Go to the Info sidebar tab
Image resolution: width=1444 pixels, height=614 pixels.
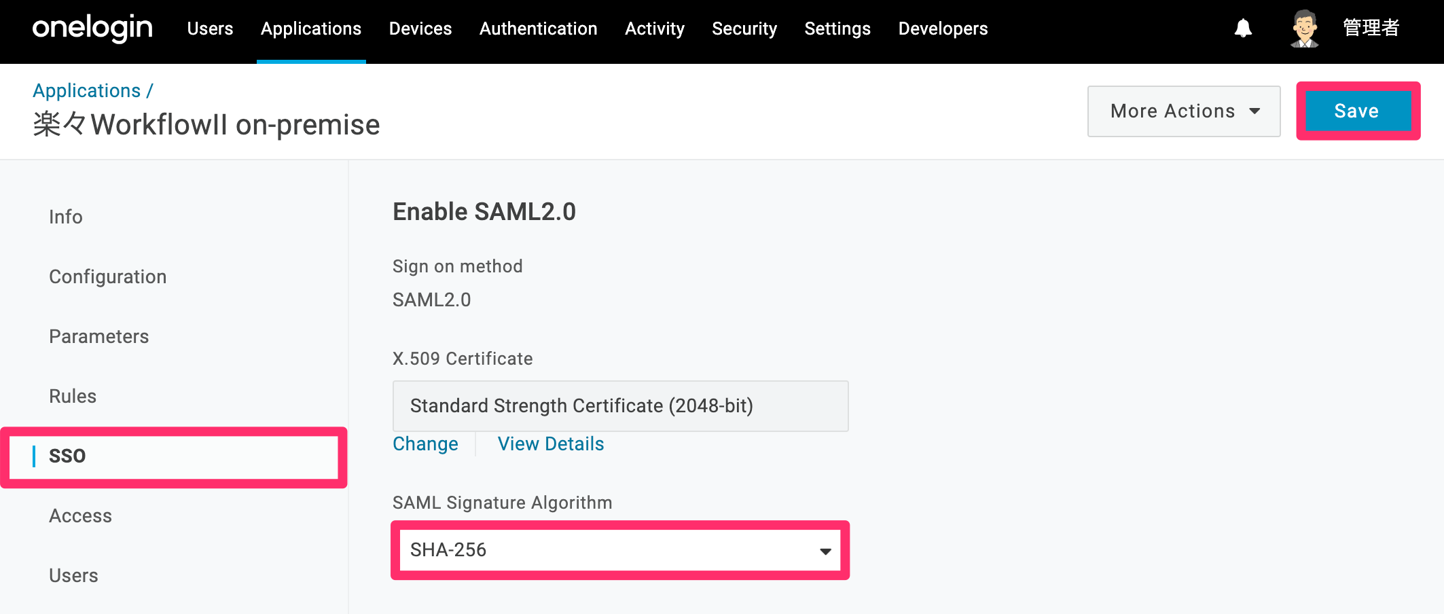click(x=66, y=217)
